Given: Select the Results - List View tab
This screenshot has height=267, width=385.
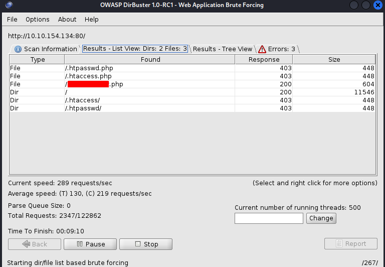Looking at the screenshot, I should pos(135,49).
